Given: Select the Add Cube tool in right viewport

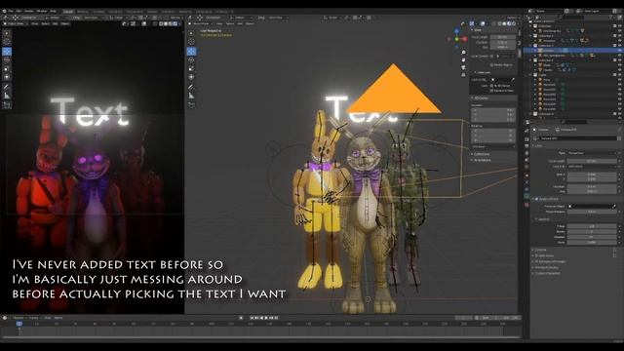Looking at the screenshot, I should click(191, 105).
